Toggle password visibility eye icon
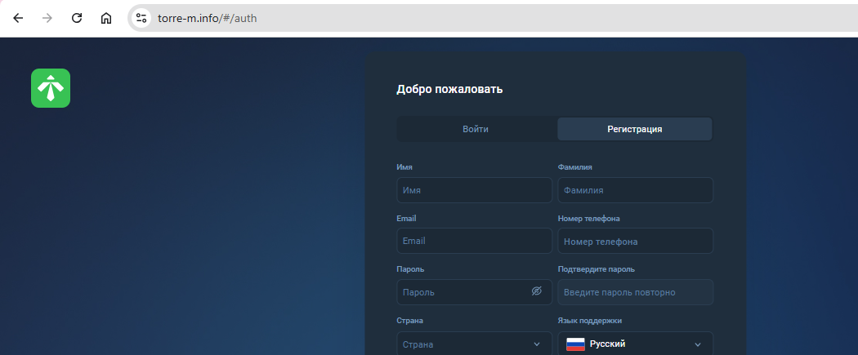Viewport: 858px width, 355px height. pyautogui.click(x=536, y=291)
